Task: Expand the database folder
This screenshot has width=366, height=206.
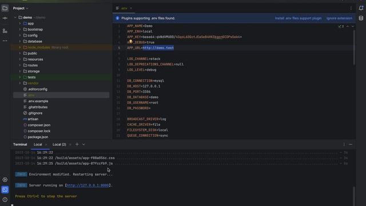Action: (x=20, y=41)
